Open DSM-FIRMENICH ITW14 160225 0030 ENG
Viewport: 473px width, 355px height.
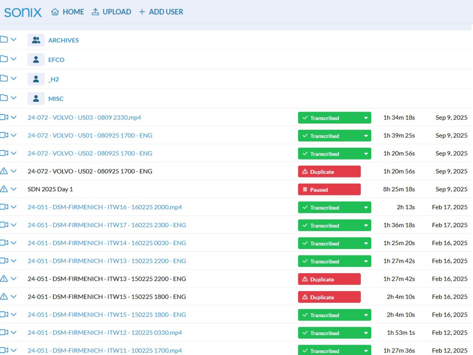107,243
